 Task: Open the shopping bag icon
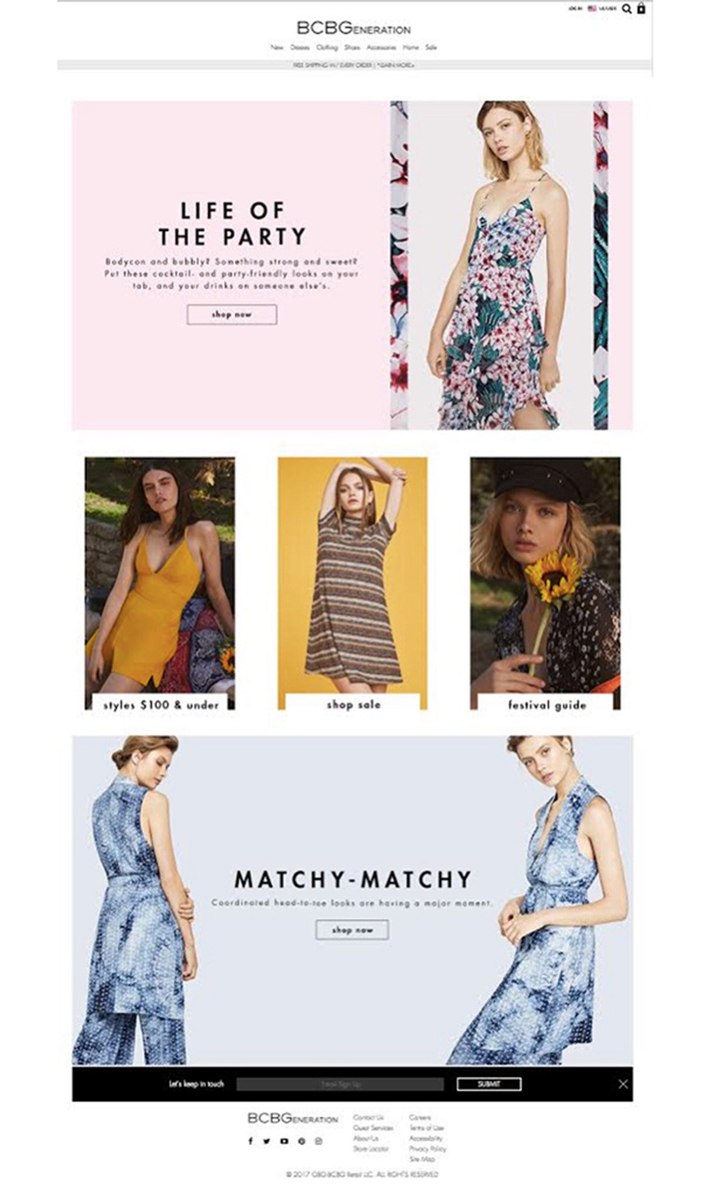[x=641, y=8]
